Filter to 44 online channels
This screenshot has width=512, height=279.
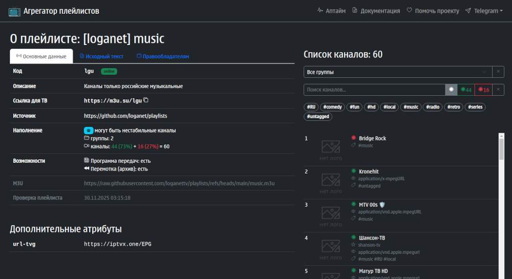click(x=466, y=90)
